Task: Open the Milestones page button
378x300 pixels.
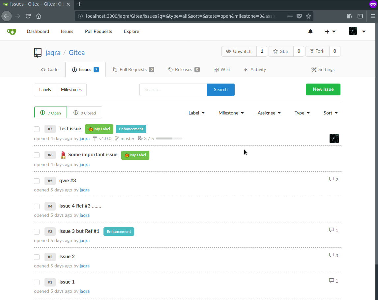Action: [x=72, y=90]
